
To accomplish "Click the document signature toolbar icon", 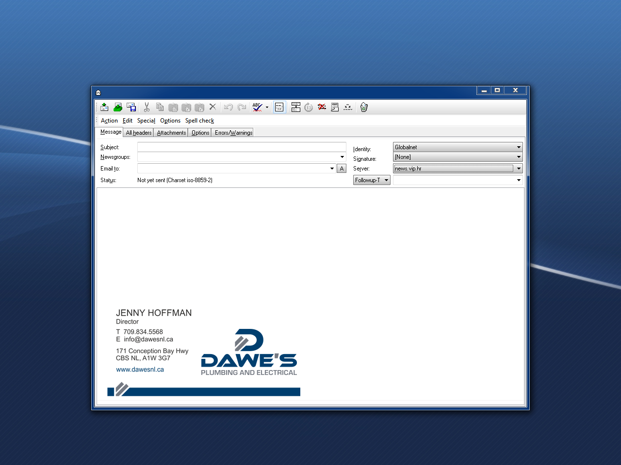I will [x=335, y=107].
